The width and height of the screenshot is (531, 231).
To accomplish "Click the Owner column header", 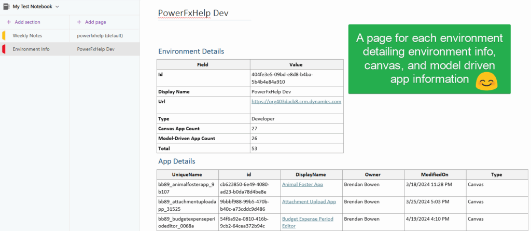I will coord(373,175).
